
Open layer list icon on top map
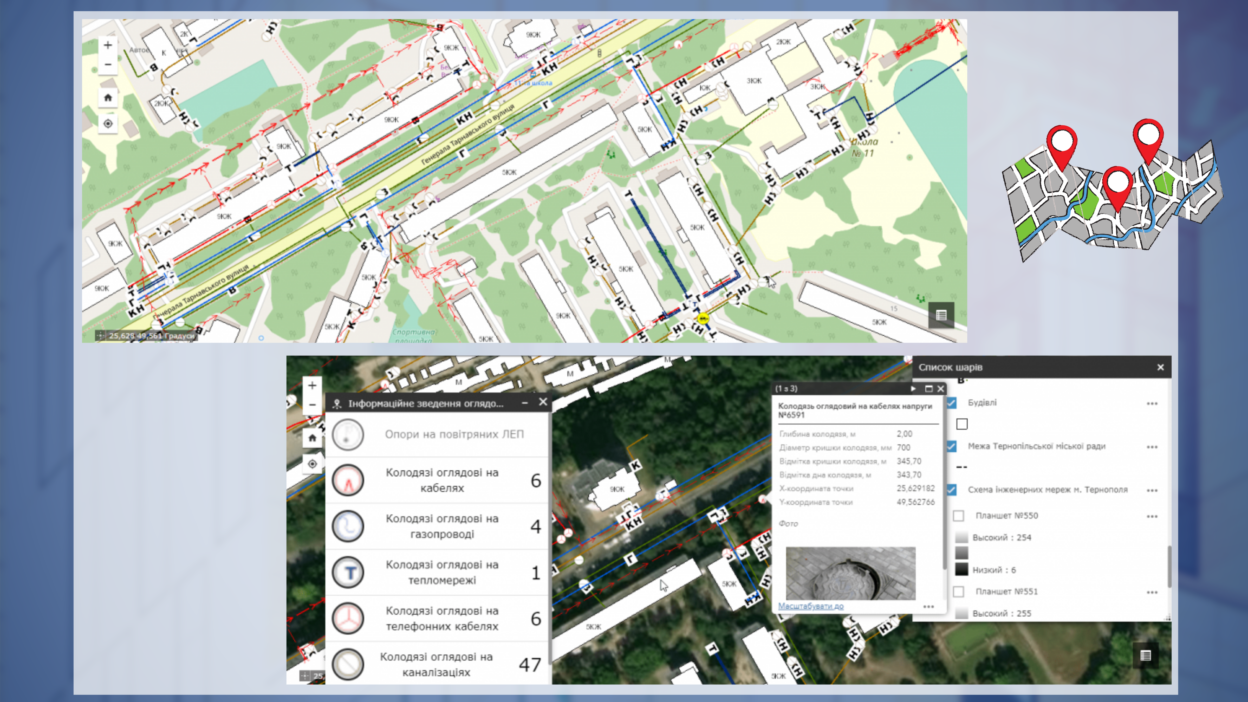tap(941, 315)
